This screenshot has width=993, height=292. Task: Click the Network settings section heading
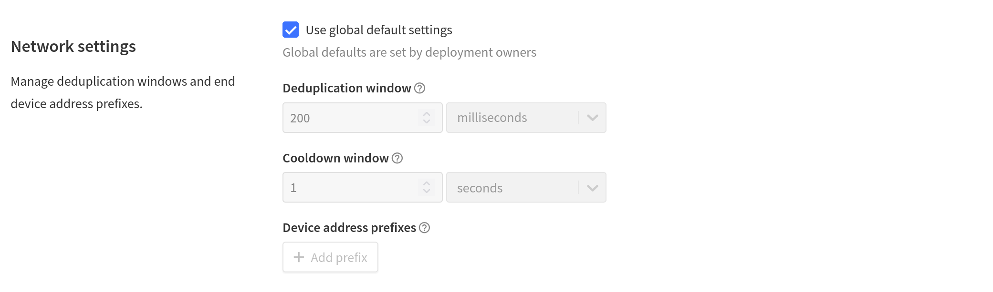coord(73,46)
